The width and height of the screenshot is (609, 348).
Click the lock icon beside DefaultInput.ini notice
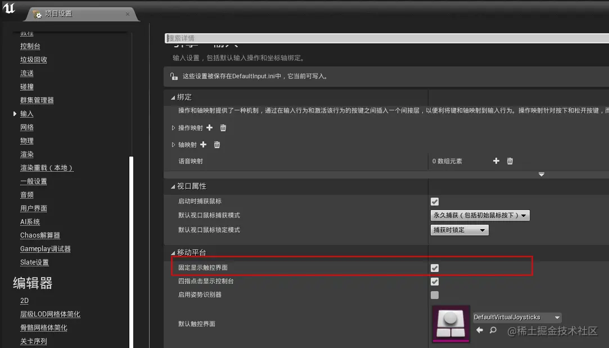click(x=174, y=76)
